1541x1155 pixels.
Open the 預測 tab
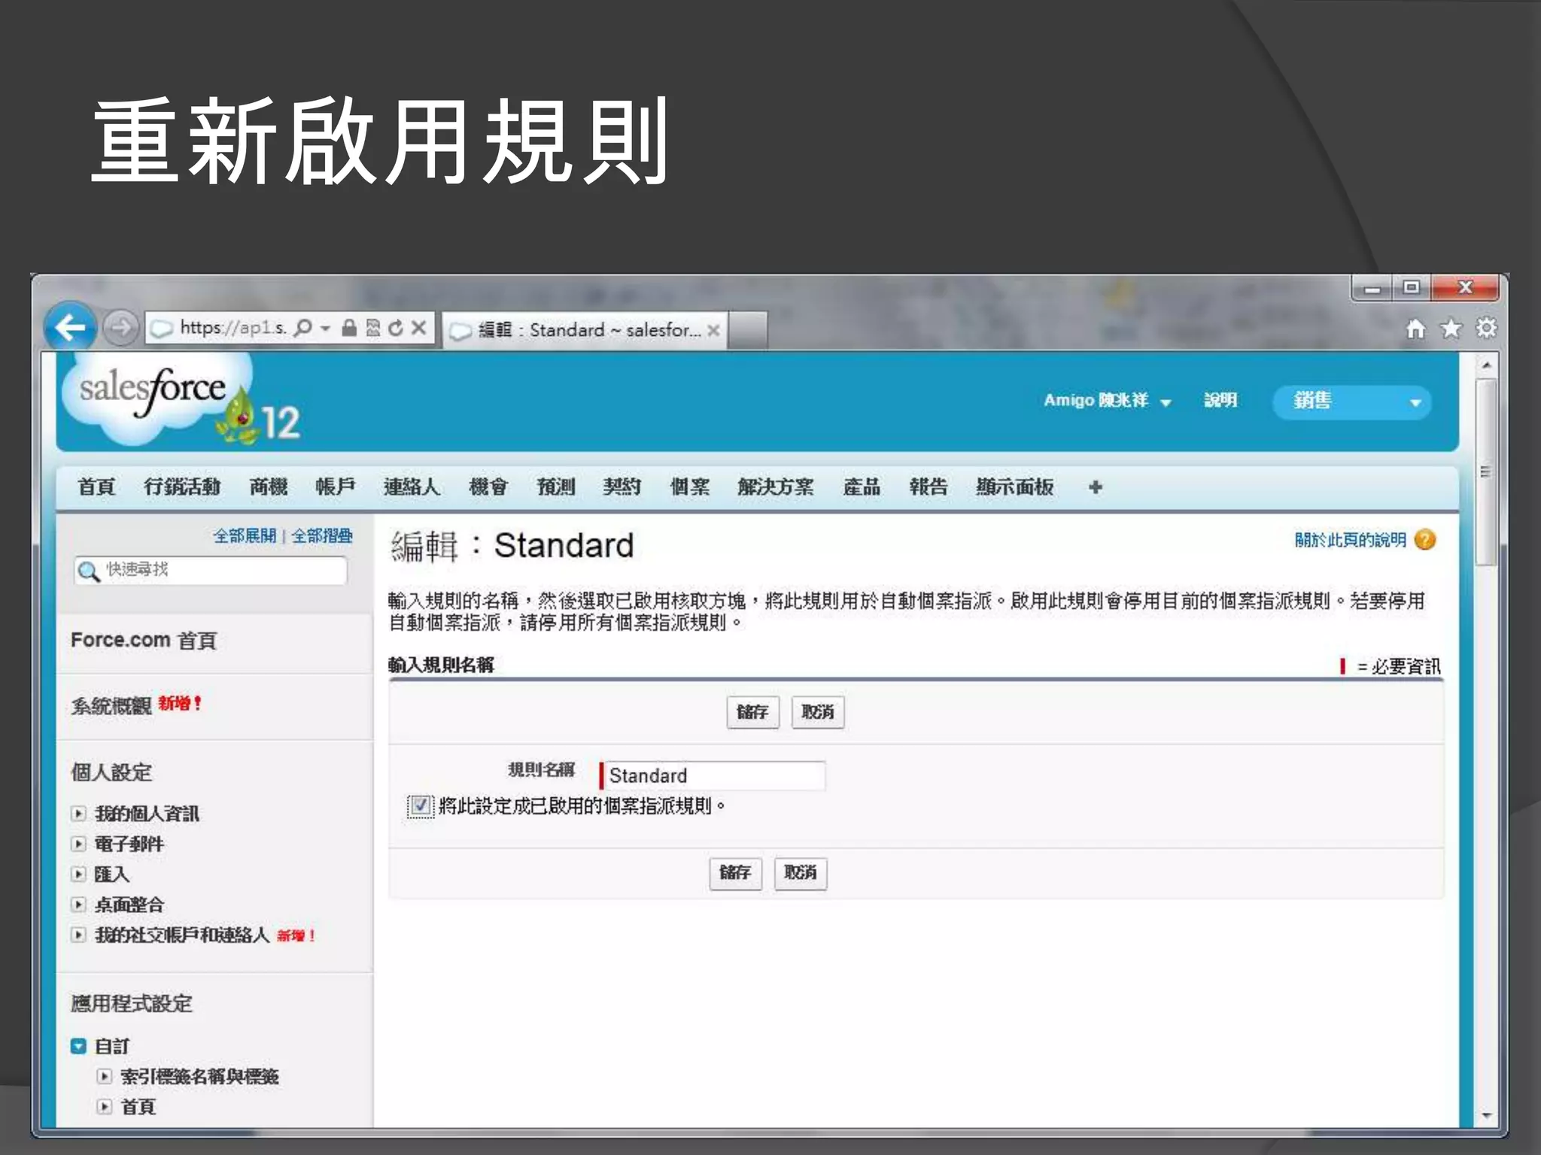coord(555,487)
